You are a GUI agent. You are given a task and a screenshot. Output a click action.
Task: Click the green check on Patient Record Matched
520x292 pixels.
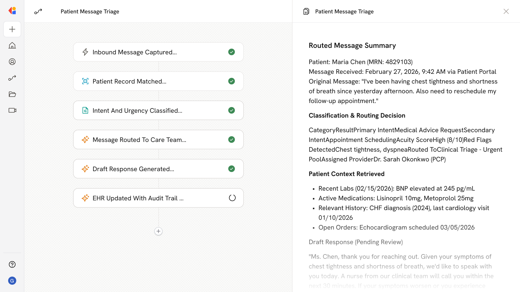click(232, 81)
